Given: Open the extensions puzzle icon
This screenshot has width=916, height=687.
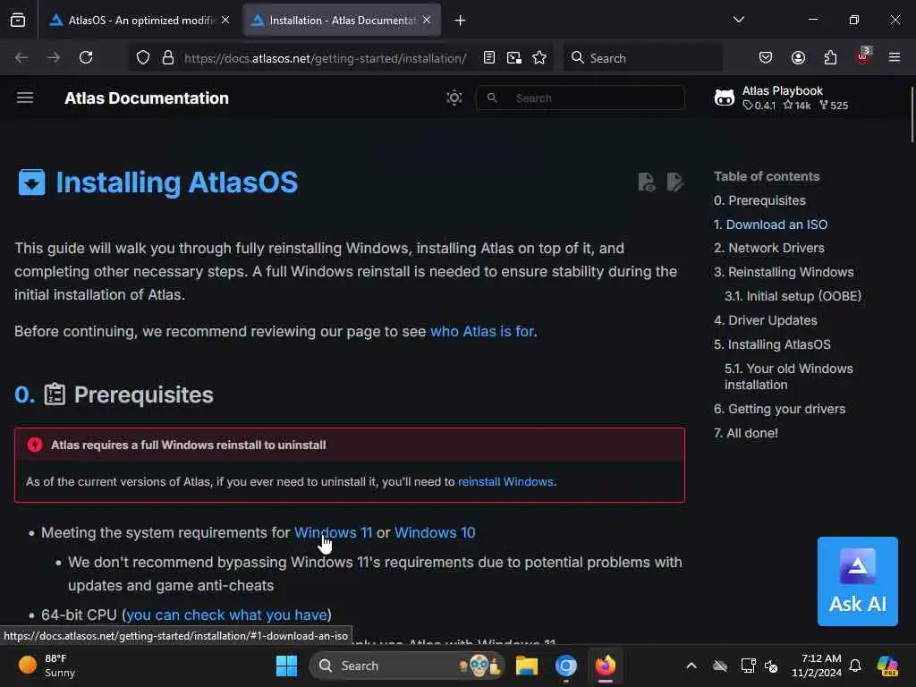Looking at the screenshot, I should pyautogui.click(x=830, y=57).
